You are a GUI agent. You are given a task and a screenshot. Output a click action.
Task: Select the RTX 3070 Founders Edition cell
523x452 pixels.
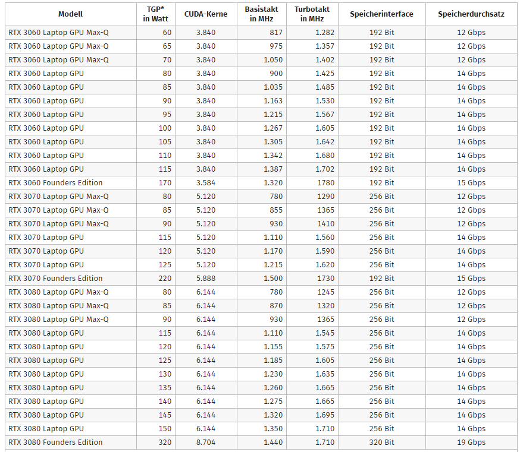[55, 279]
